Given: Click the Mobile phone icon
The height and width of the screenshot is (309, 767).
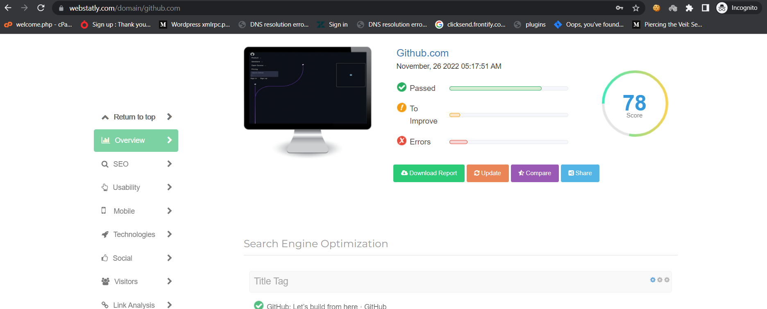Looking at the screenshot, I should click(x=104, y=210).
